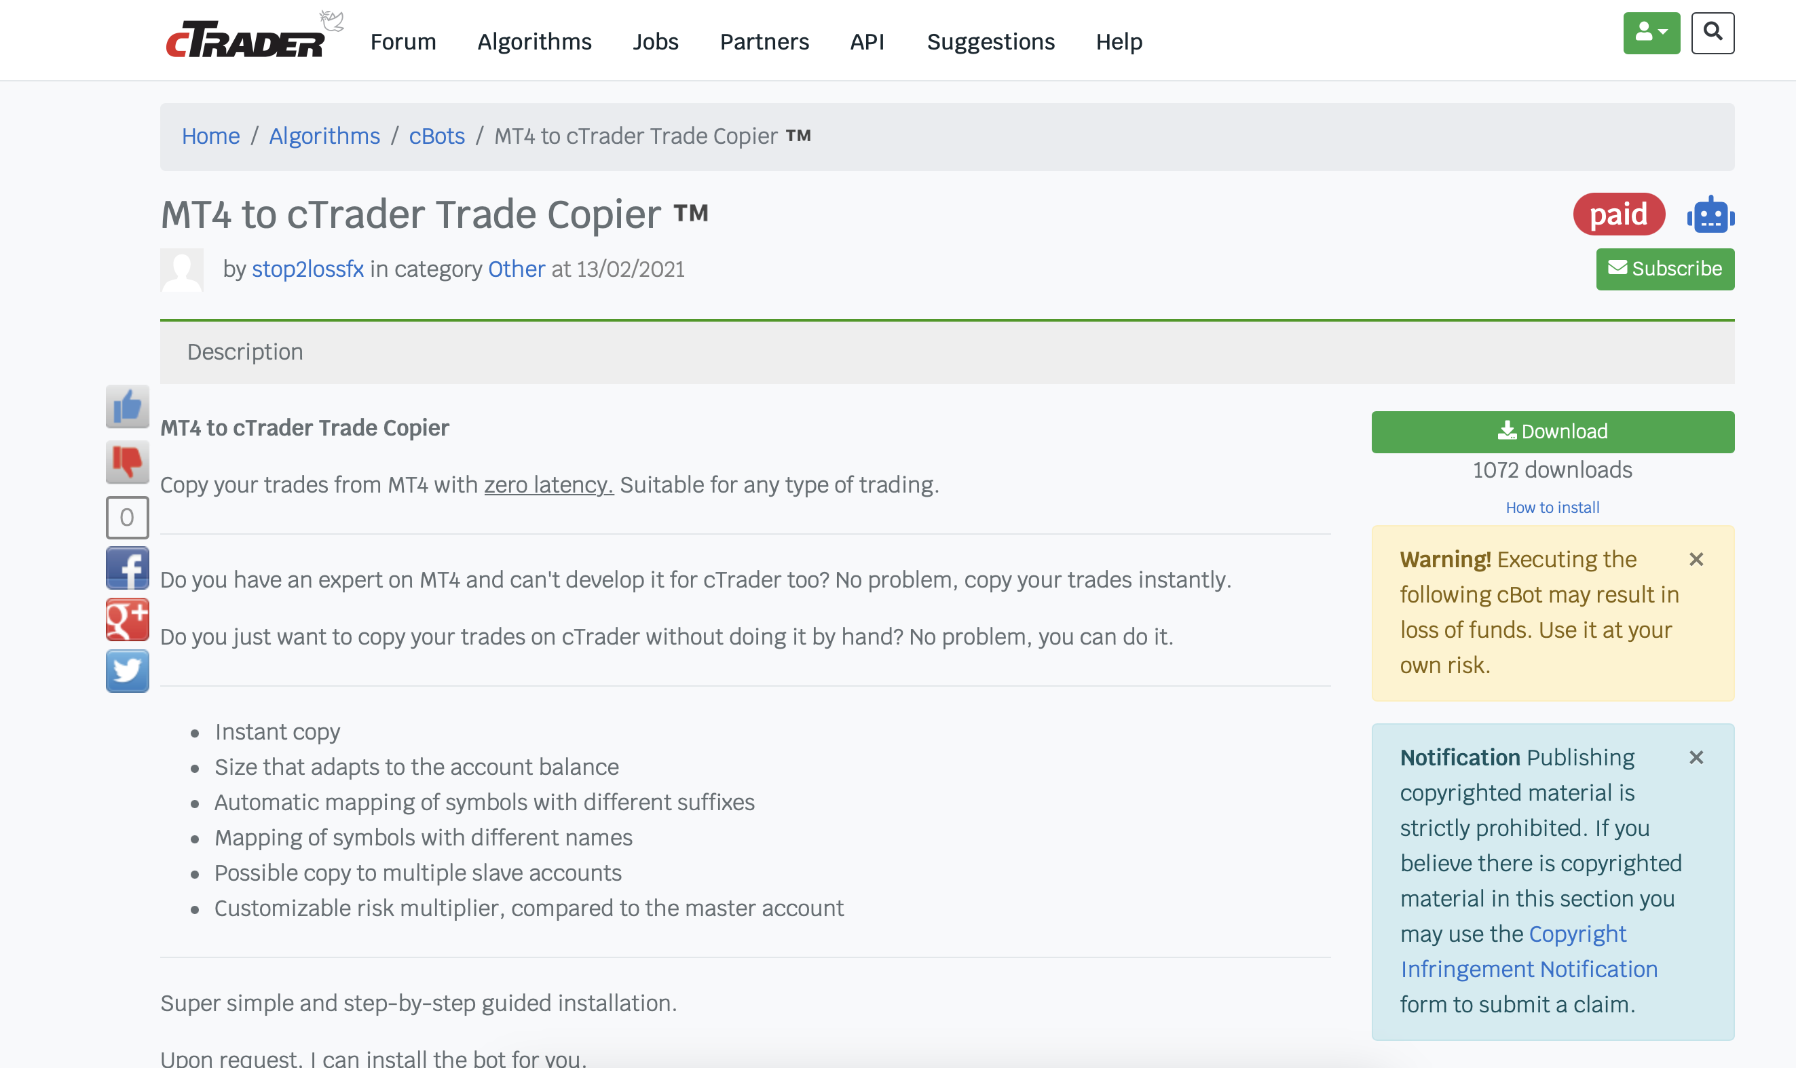Screen dimensions: 1796x1068
Task: Dismiss the yellow Warning alert
Action: tap(1696, 559)
